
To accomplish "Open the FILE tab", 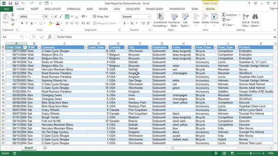I will (7, 9).
